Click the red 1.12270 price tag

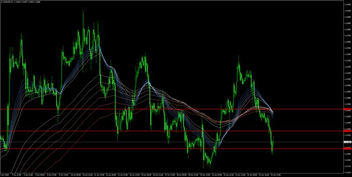point(347,131)
